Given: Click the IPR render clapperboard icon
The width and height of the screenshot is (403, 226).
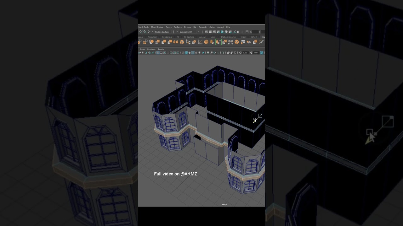Looking at the screenshot, I should pos(214,32).
